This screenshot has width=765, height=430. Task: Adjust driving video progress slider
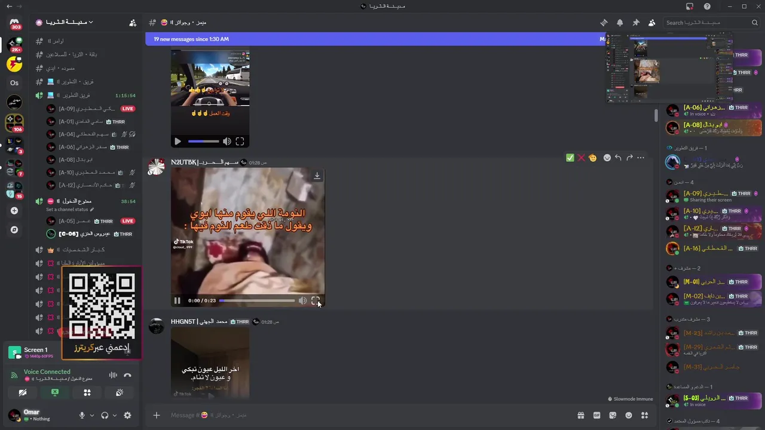pyautogui.click(x=204, y=142)
